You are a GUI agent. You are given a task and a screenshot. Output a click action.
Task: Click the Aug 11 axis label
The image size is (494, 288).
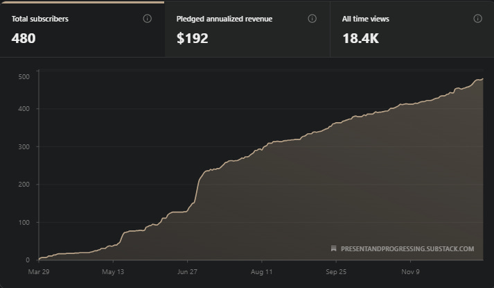[x=261, y=271]
